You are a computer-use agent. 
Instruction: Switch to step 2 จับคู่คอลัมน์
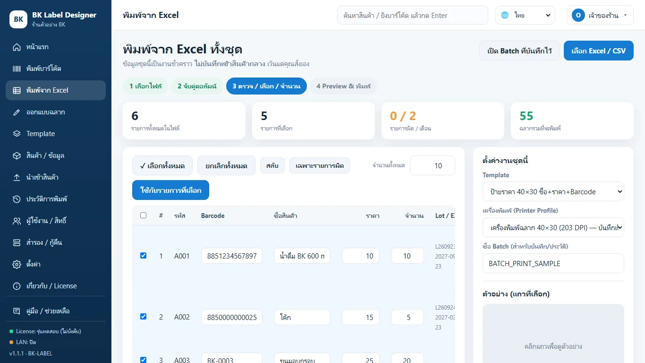[x=197, y=86]
